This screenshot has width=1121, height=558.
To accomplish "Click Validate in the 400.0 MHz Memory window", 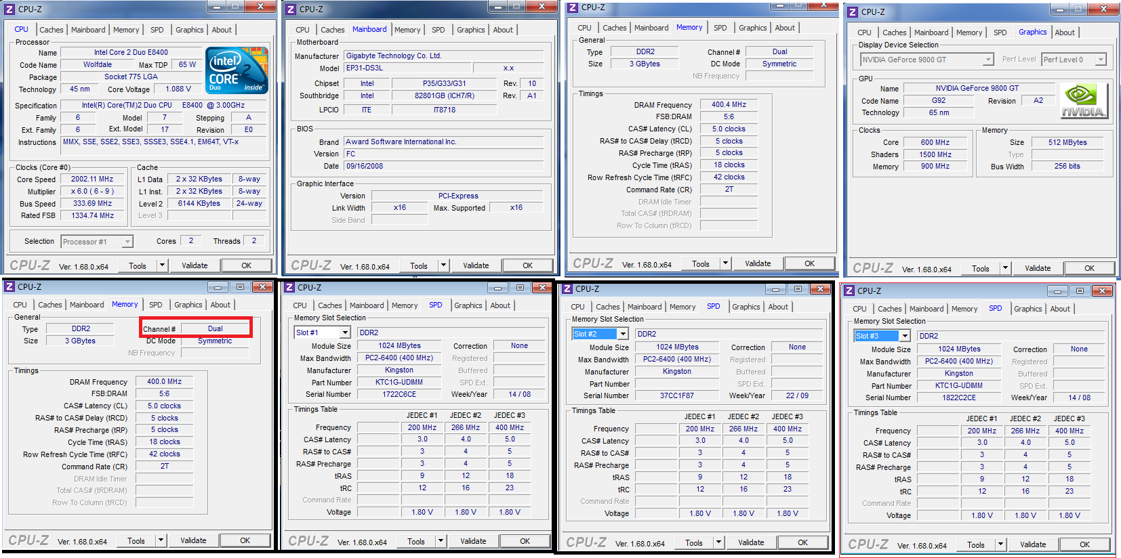I will tap(193, 540).
